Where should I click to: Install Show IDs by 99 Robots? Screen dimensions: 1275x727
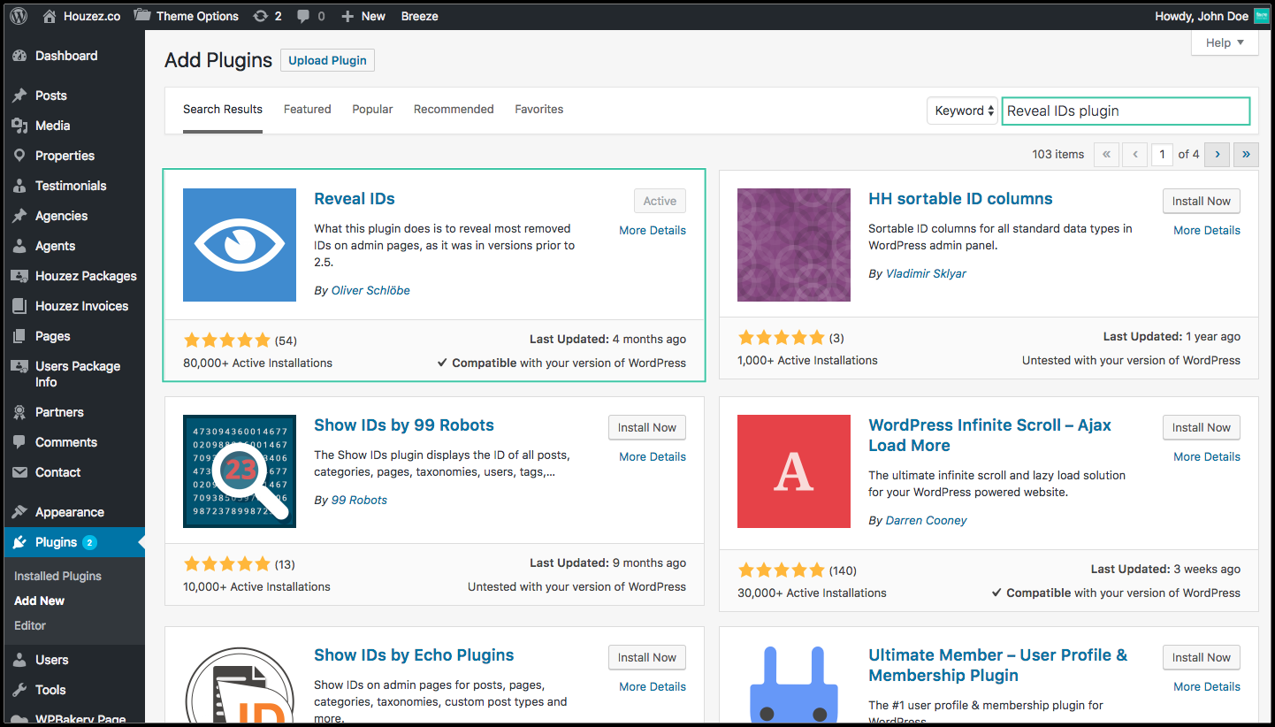coord(646,427)
